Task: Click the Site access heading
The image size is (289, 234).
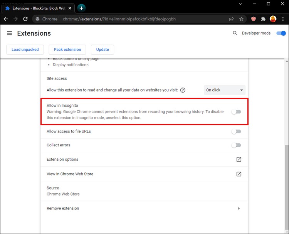Action: (57, 78)
